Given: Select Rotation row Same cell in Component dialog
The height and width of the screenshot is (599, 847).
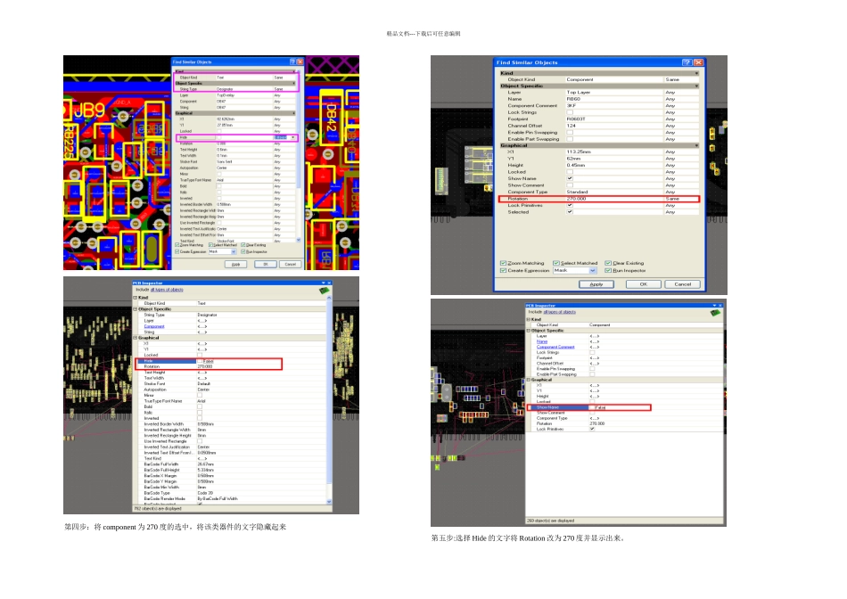Looking at the screenshot, I should point(680,199).
